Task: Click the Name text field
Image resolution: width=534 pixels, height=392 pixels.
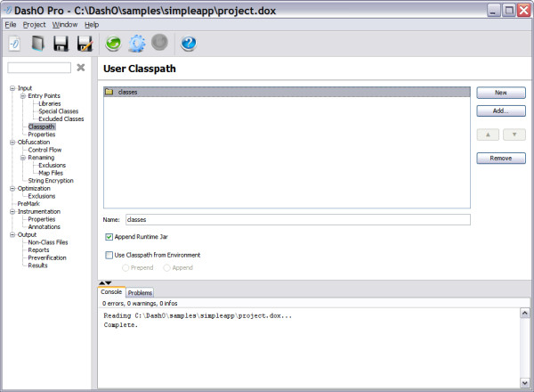Action: 298,220
